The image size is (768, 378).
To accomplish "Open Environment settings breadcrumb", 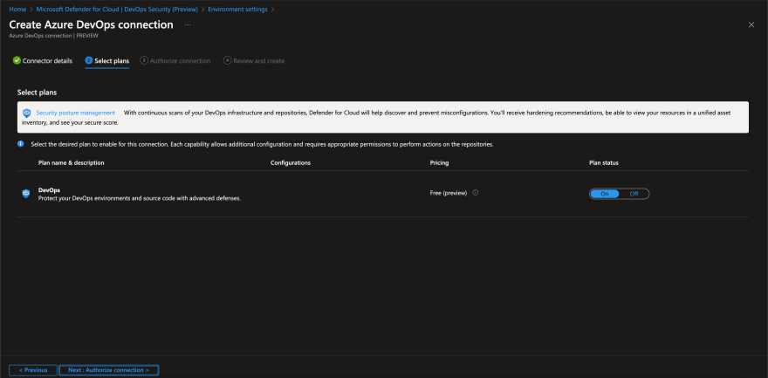I will coord(237,10).
